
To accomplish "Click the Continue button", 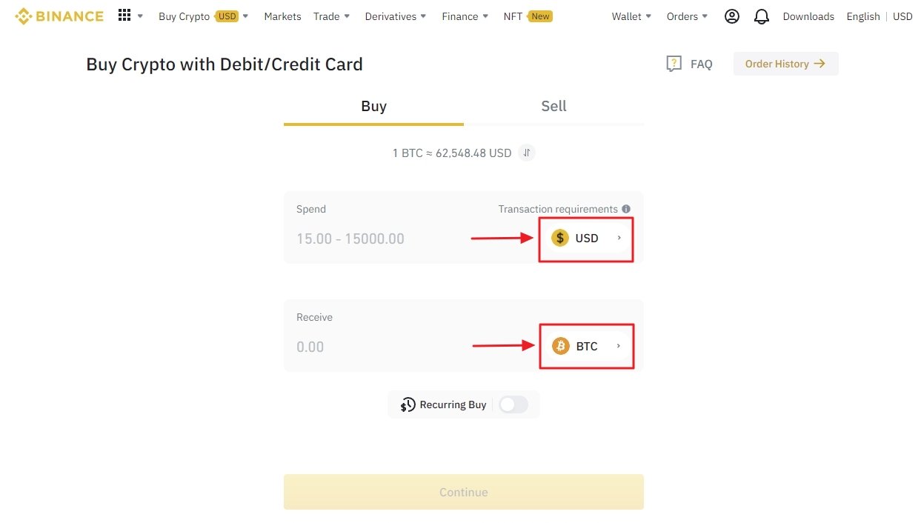I will [463, 491].
